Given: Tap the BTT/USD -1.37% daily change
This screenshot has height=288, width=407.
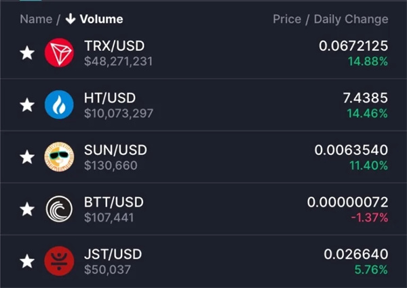Looking at the screenshot, I should (x=370, y=218).
